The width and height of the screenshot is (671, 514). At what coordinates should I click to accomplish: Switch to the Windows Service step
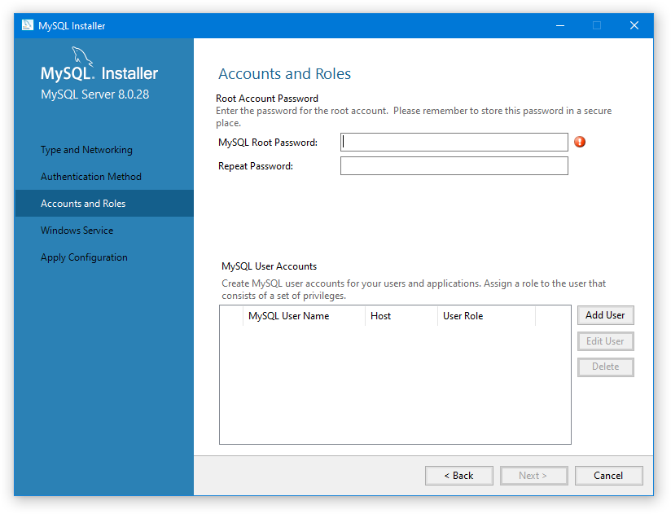tap(77, 231)
